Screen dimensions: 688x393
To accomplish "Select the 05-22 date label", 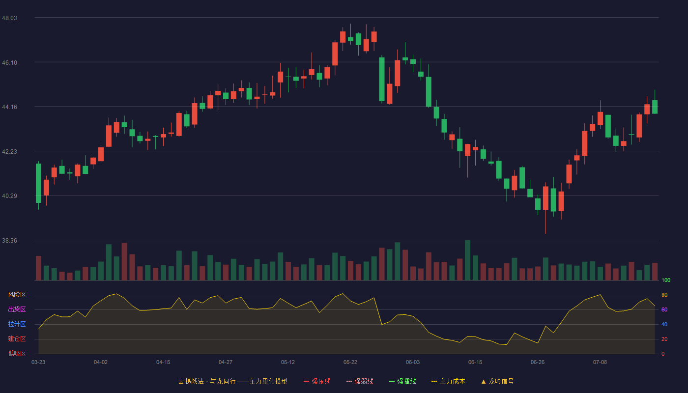I will 350,362.
